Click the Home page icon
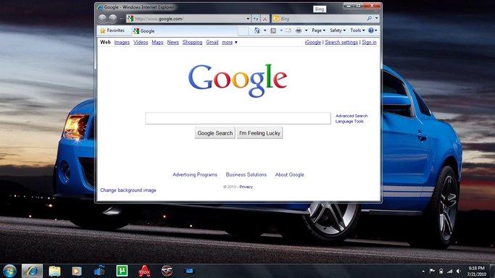The image size is (495, 278). click(x=257, y=30)
